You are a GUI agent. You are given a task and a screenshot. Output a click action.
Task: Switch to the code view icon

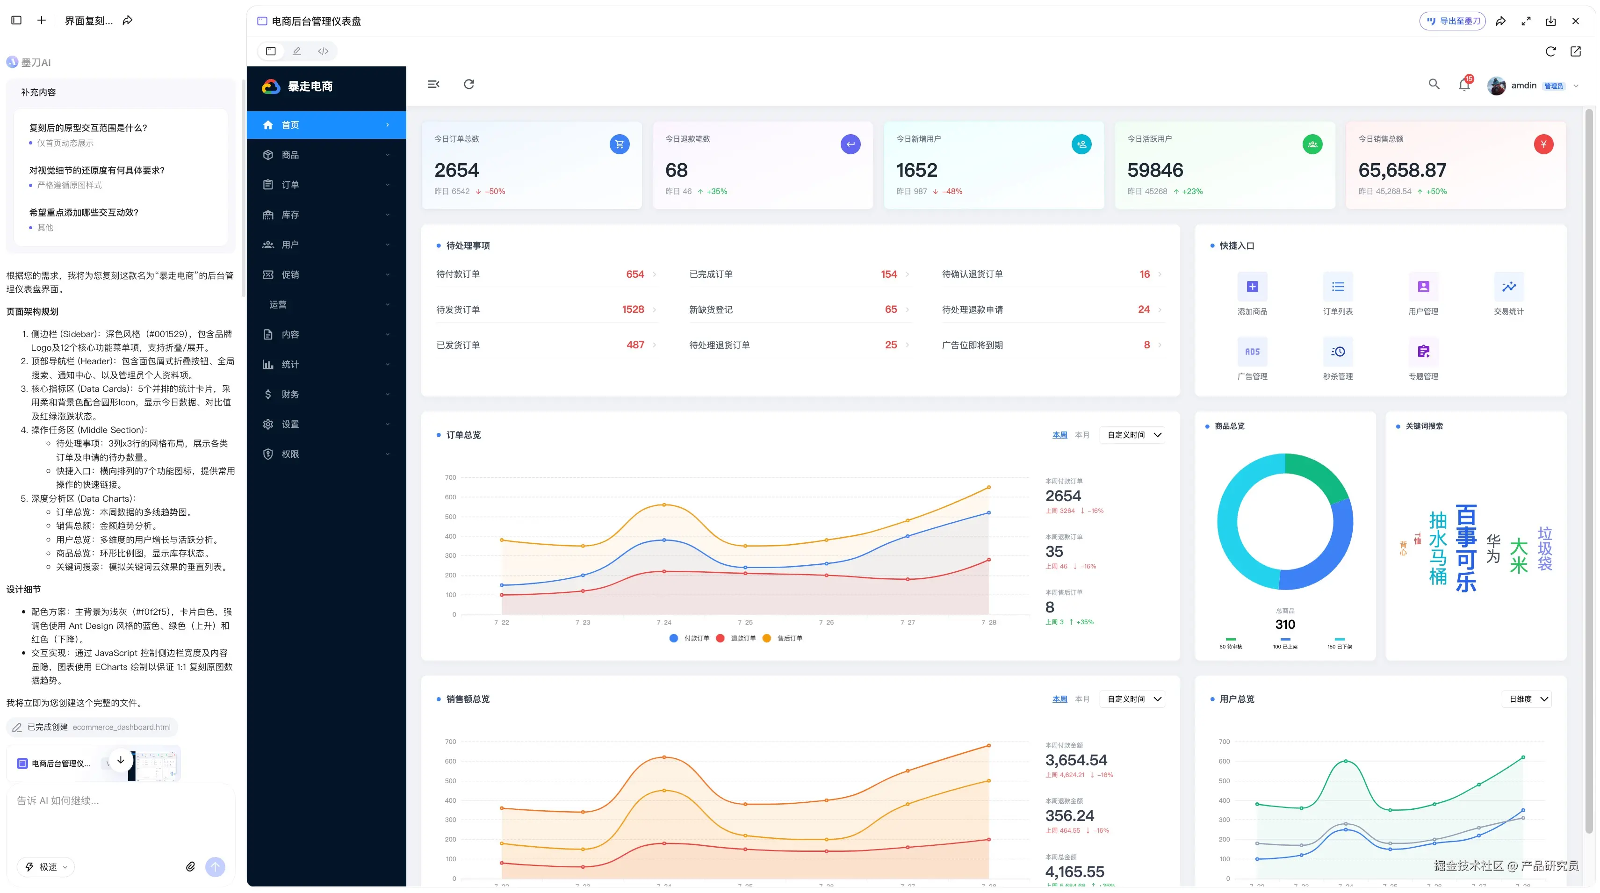pos(323,51)
